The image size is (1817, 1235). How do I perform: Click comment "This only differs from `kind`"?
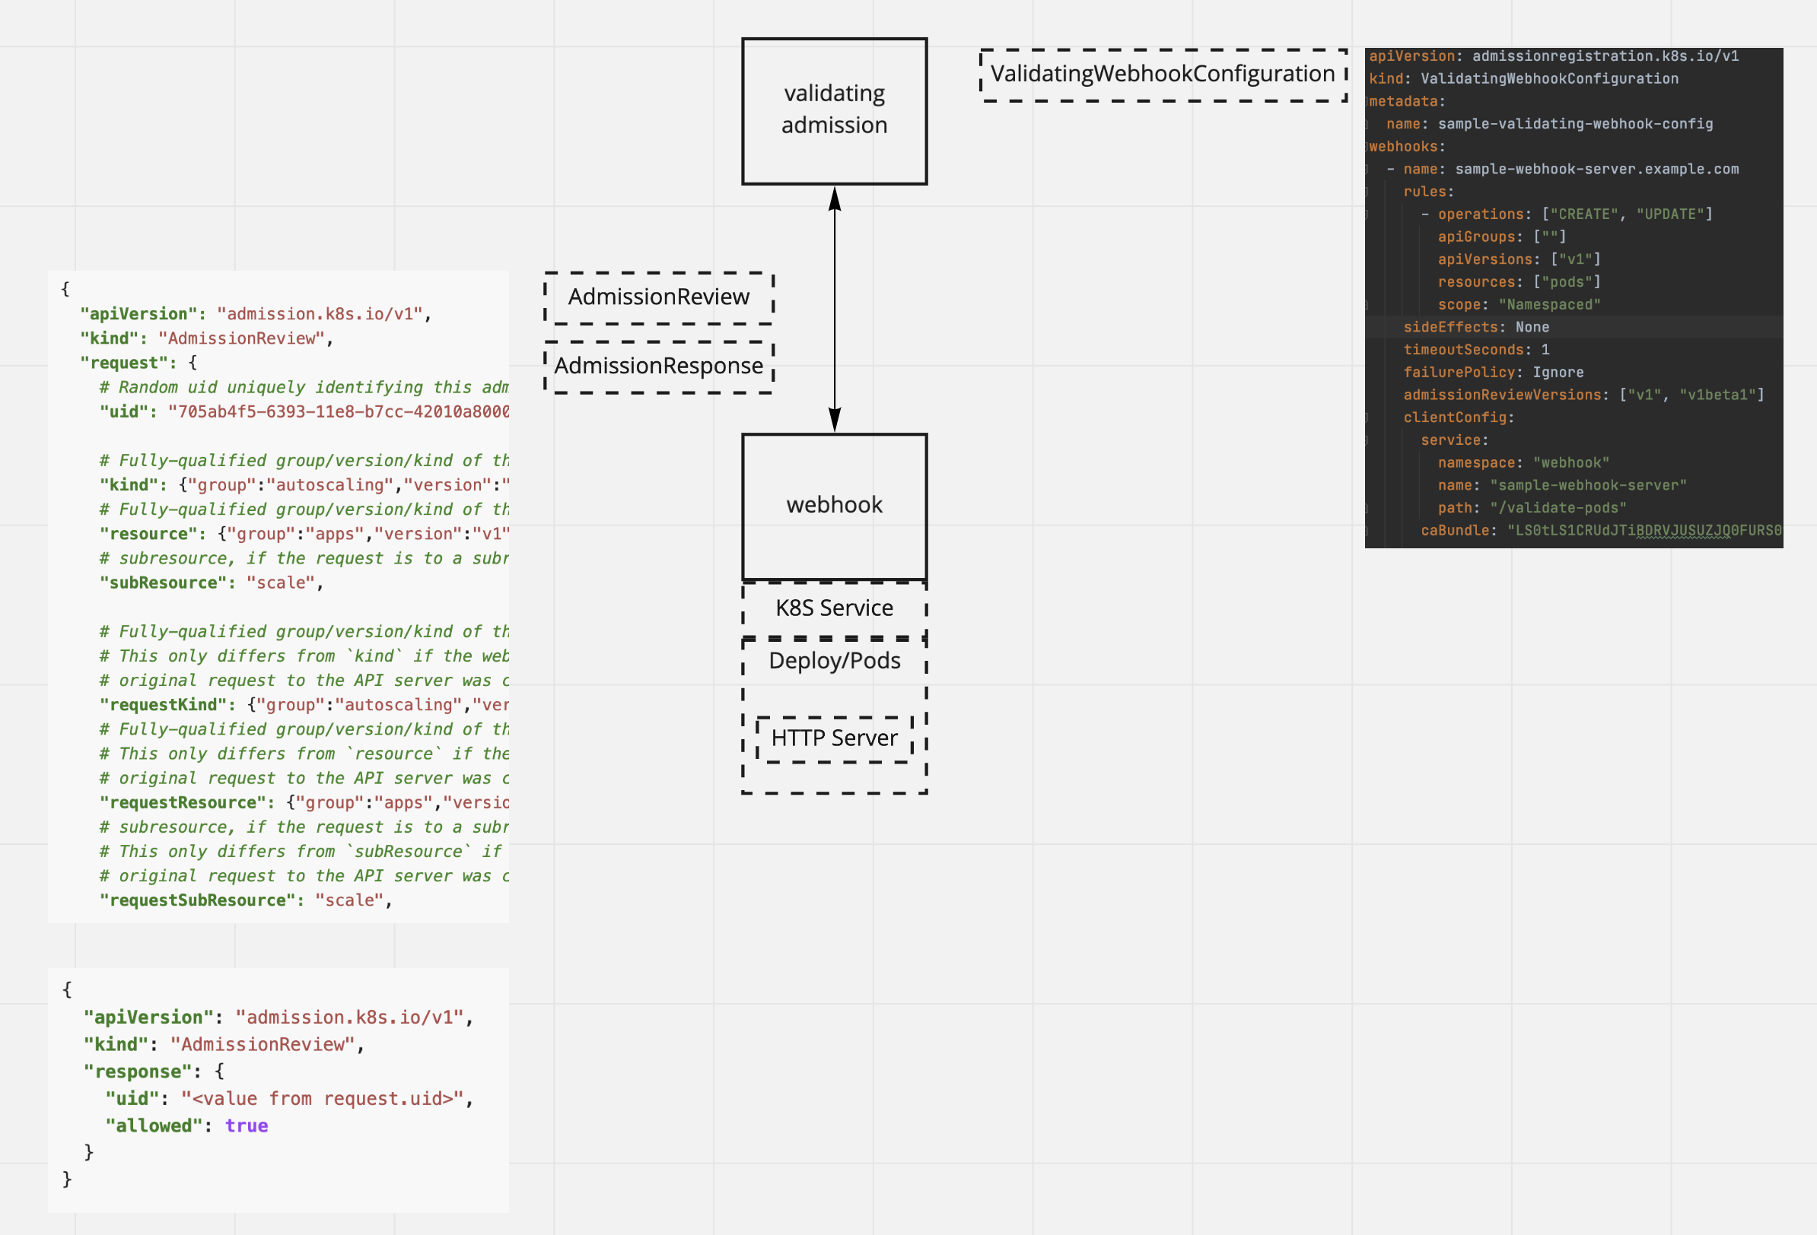click(x=304, y=656)
